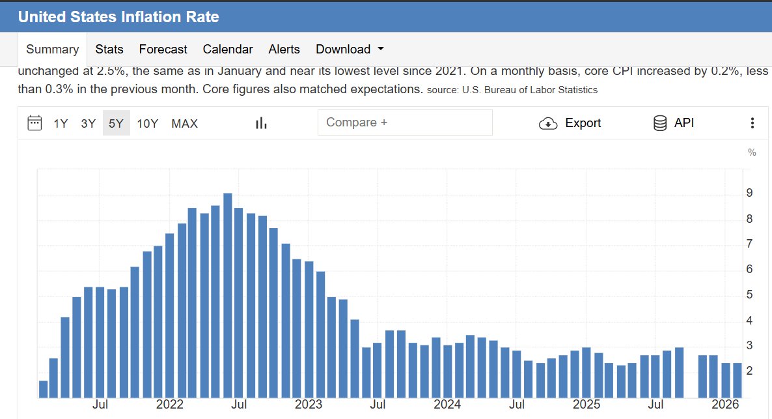Click the 2 value on the y-axis

(x=749, y=371)
